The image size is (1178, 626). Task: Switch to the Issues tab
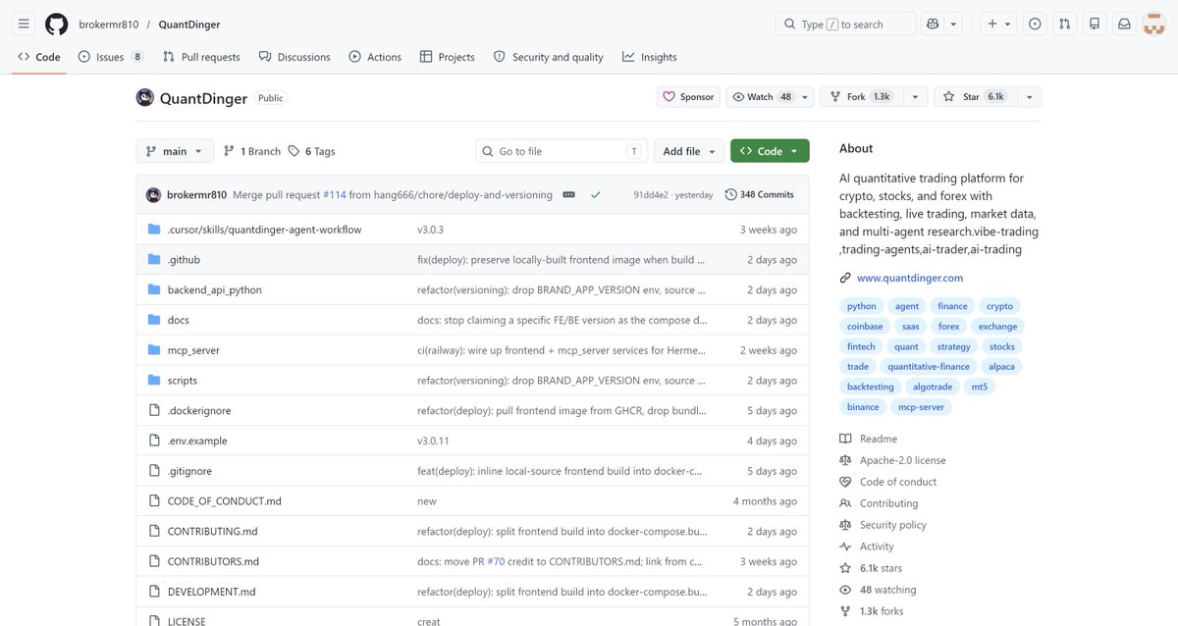[111, 57]
